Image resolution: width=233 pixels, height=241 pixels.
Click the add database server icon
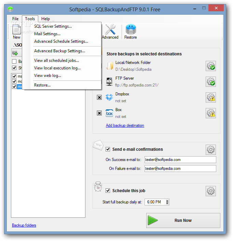15,53
